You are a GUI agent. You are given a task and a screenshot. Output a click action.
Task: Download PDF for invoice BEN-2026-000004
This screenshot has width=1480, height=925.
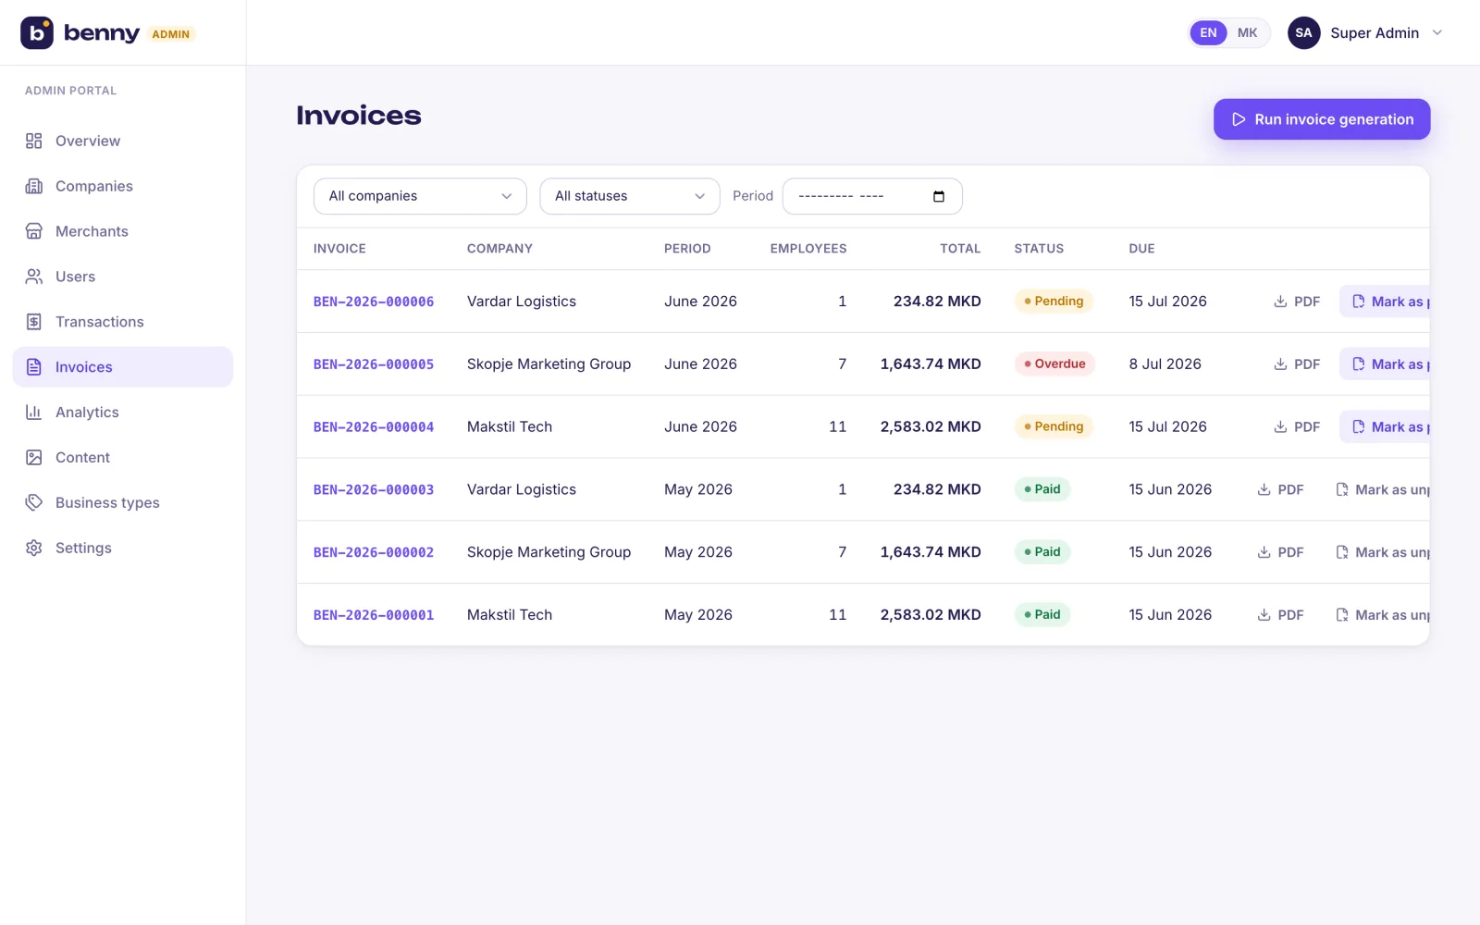[x=1297, y=426]
